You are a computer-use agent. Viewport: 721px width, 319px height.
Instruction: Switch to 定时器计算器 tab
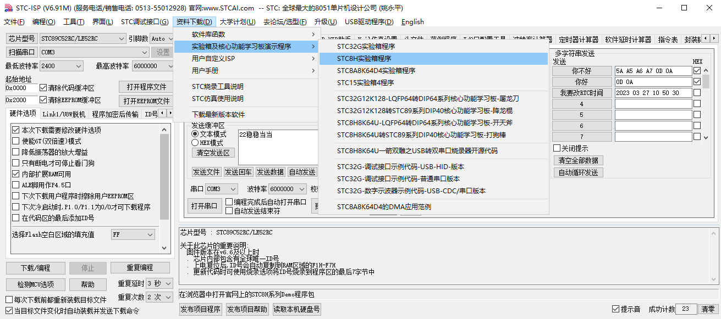579,40
